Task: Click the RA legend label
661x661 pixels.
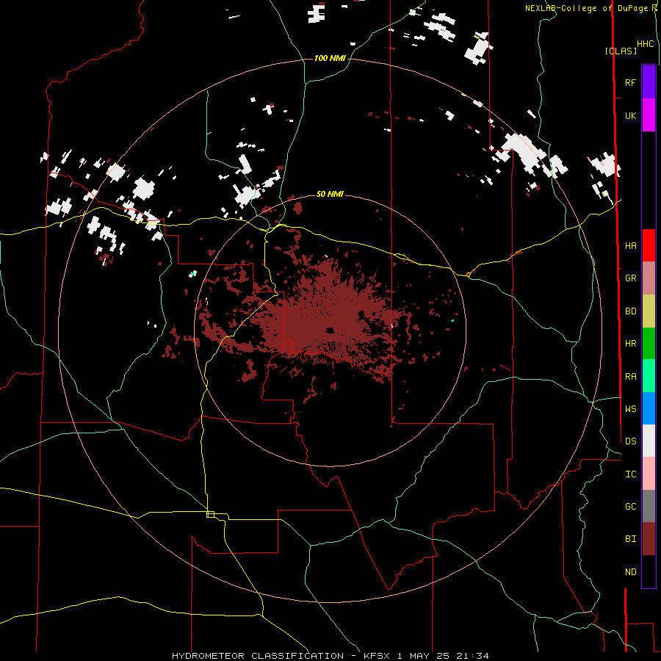Action: coord(630,377)
